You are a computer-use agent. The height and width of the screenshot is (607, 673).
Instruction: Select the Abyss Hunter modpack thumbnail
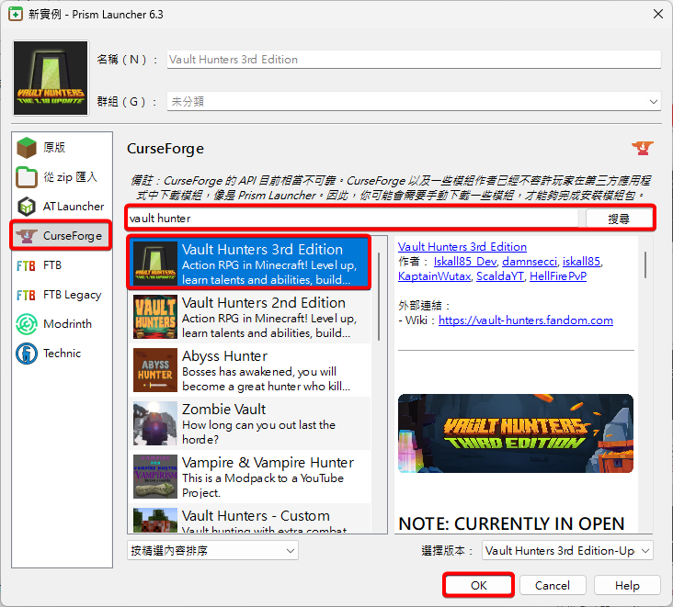pos(155,370)
